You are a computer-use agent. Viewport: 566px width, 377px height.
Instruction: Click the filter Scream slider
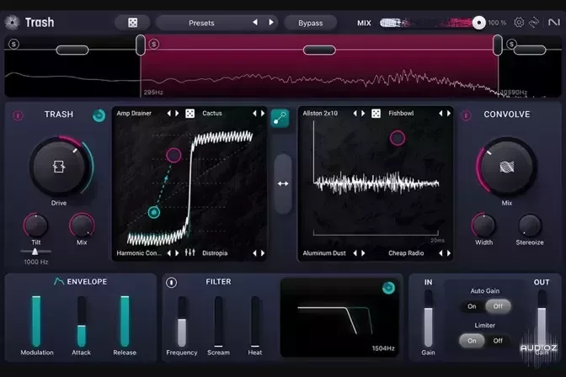tap(218, 321)
